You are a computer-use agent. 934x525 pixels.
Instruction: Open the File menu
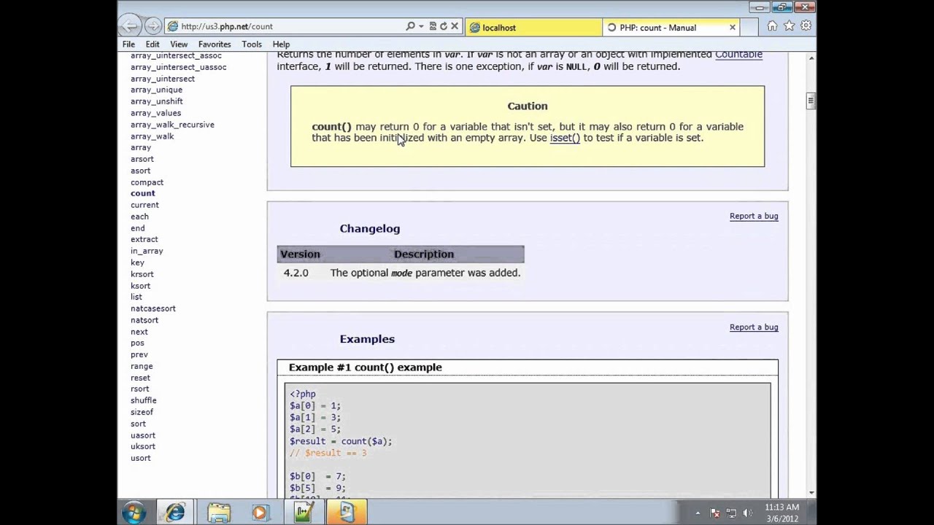[128, 44]
